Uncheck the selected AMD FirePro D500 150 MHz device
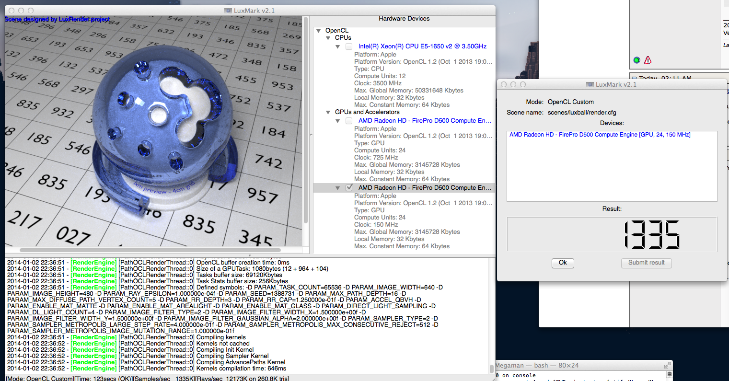This screenshot has width=729, height=381. pos(349,188)
